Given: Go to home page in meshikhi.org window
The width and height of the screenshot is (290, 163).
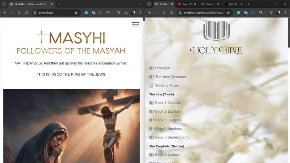Looking at the screenshot, I should (171, 13).
